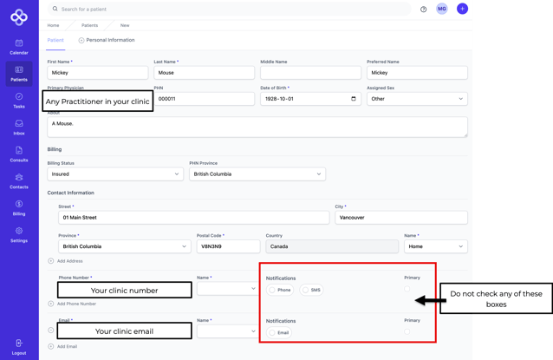Toggle Email notifications checkbox
The width and height of the screenshot is (553, 360).
point(273,332)
